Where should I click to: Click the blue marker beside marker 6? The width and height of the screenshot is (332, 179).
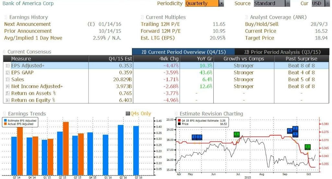199,137
